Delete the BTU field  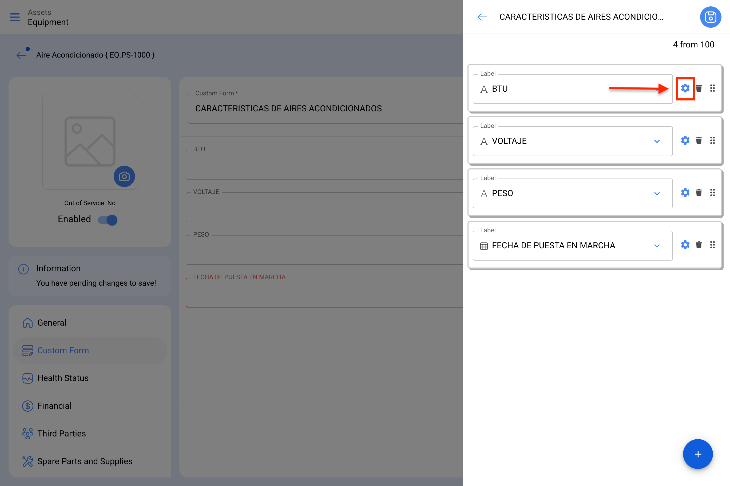[x=699, y=88]
